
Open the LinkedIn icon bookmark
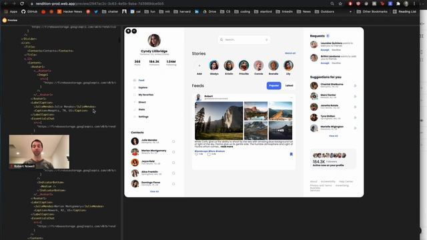tap(197, 12)
